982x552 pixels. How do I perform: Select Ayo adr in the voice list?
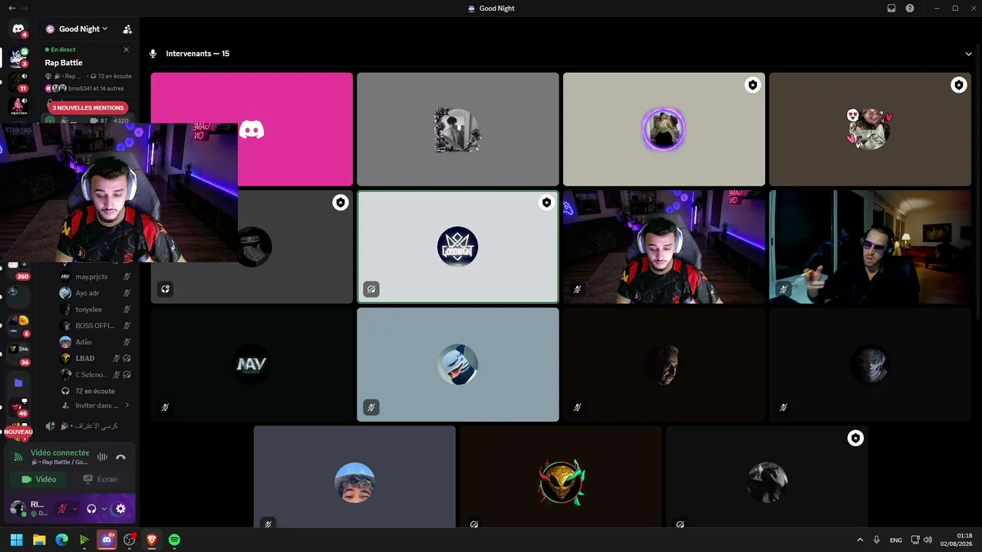[95, 293]
